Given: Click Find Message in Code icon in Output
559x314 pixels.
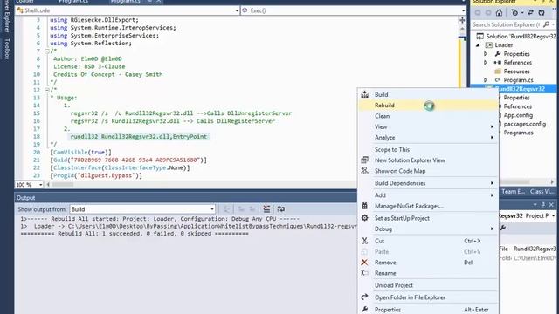Looking at the screenshot, I should [x=226, y=209].
